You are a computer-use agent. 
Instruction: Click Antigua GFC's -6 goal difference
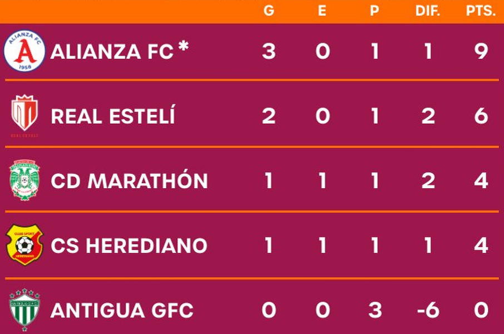pyautogui.click(x=428, y=310)
